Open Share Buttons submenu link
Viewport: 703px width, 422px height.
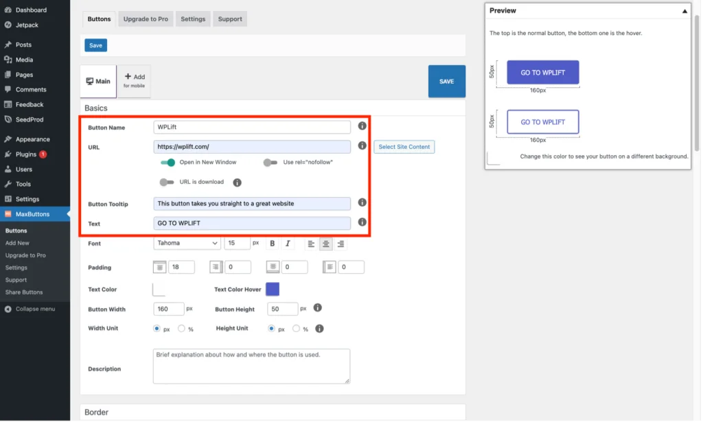[x=24, y=292]
